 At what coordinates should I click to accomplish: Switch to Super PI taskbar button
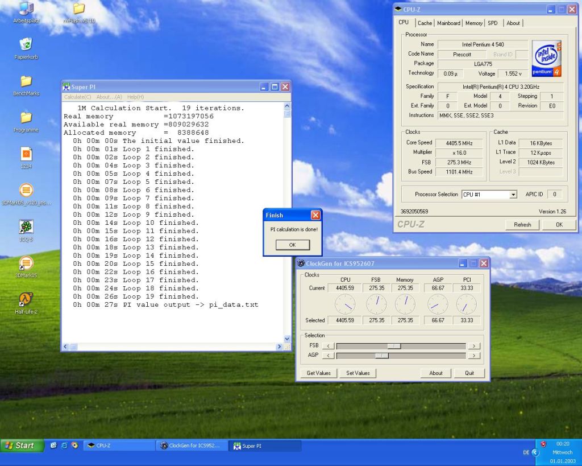coord(265,446)
